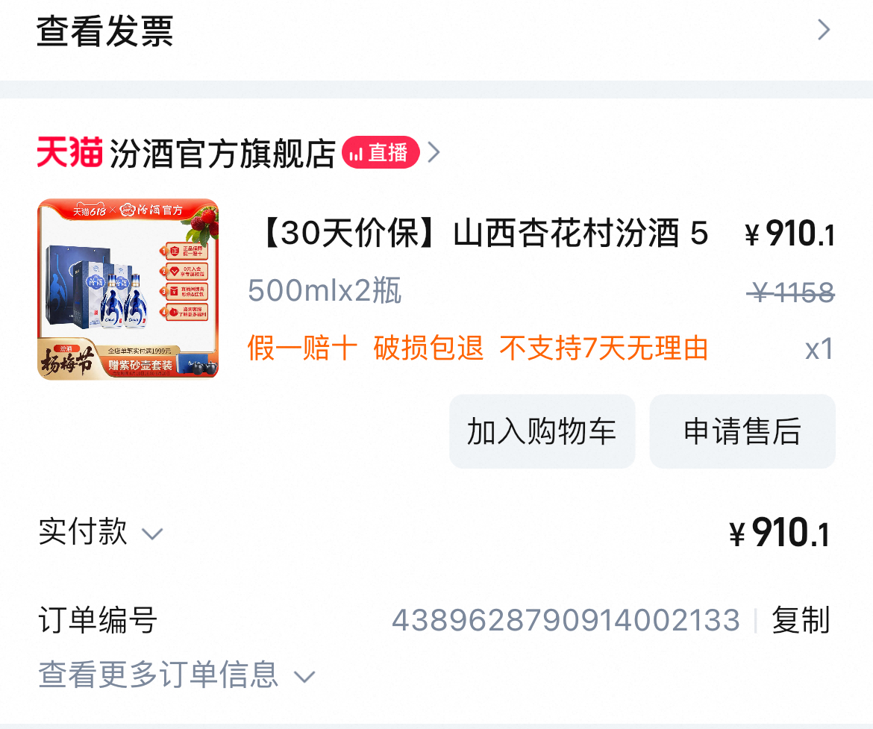Tap the order number 4389628790914002133

(x=566, y=620)
